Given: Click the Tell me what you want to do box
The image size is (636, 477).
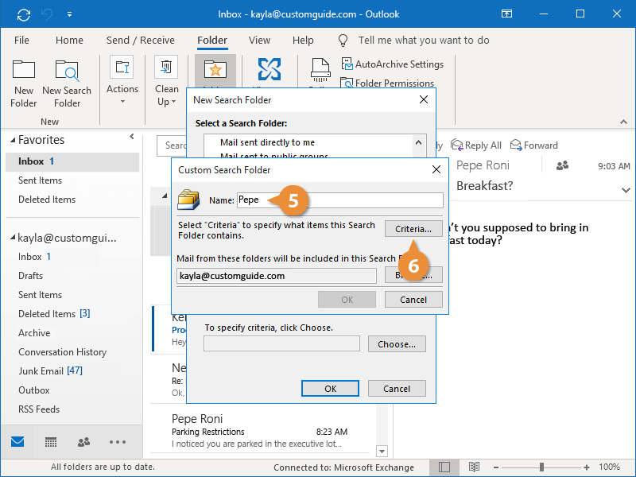Looking at the screenshot, I should point(424,41).
